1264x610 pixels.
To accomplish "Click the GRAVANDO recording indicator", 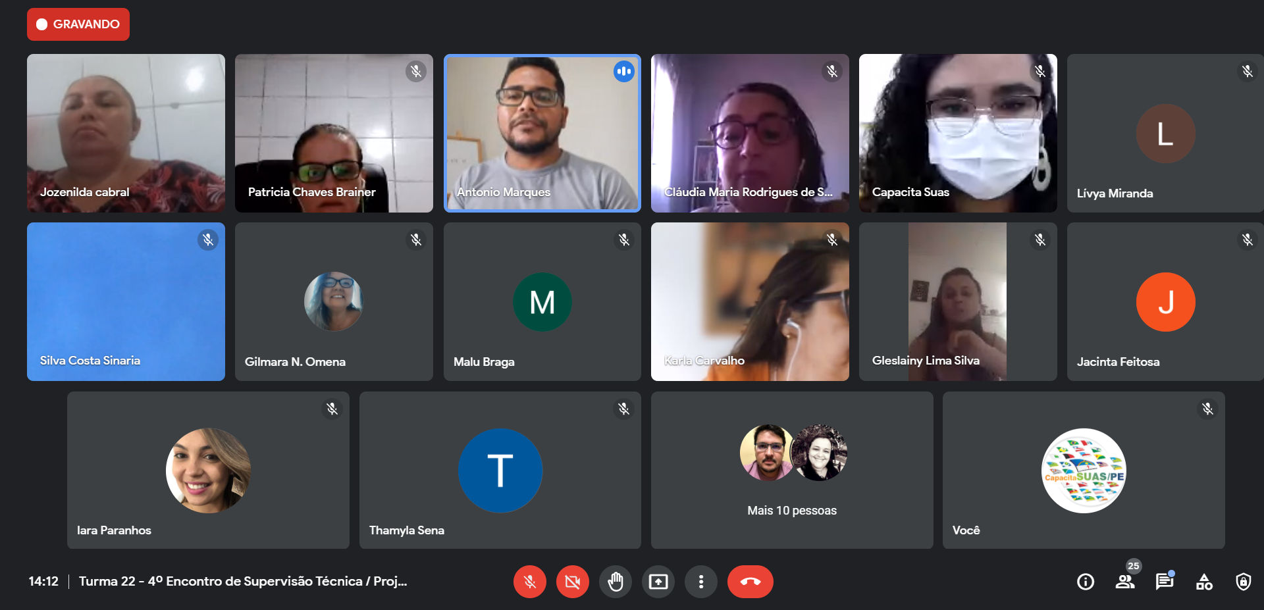I will [x=78, y=24].
